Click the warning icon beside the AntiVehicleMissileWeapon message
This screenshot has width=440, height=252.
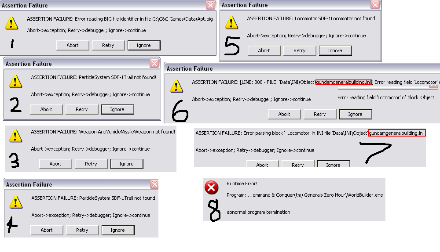pos(15,136)
